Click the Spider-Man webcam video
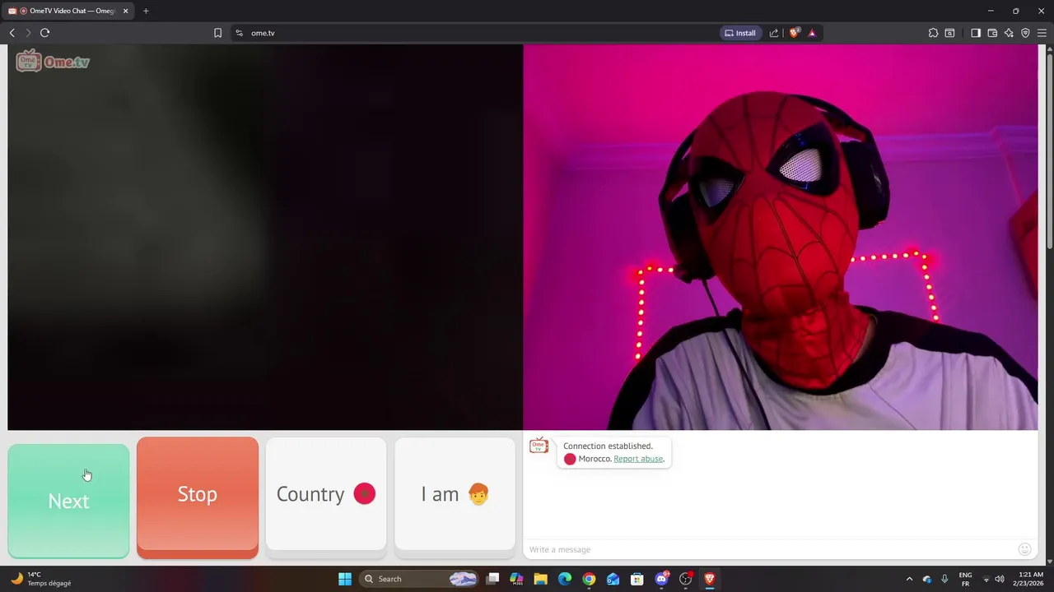Screen dimensions: 1054x592 (781, 237)
